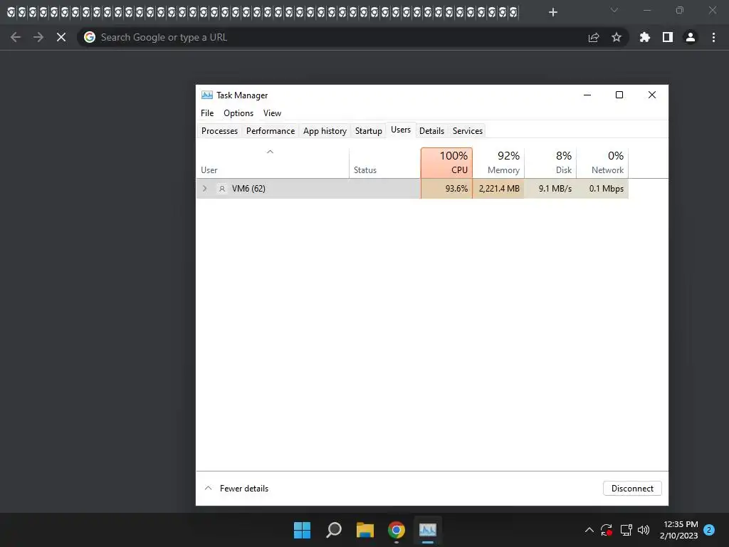Share this page icon in address bar
This screenshot has height=547, width=729.
coord(594,37)
